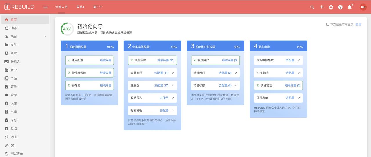Open the notifications bell icon

click(350, 7)
